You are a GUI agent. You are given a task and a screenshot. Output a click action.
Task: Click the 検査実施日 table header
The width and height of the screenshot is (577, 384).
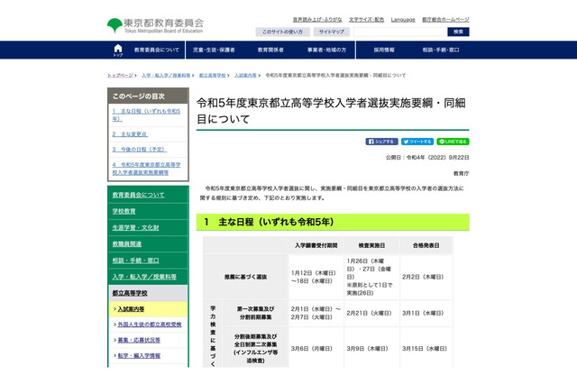(371, 245)
